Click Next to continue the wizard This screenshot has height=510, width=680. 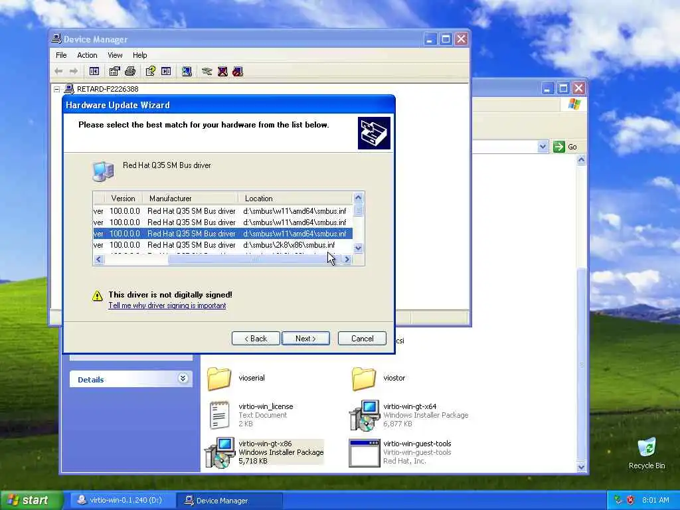click(x=305, y=339)
